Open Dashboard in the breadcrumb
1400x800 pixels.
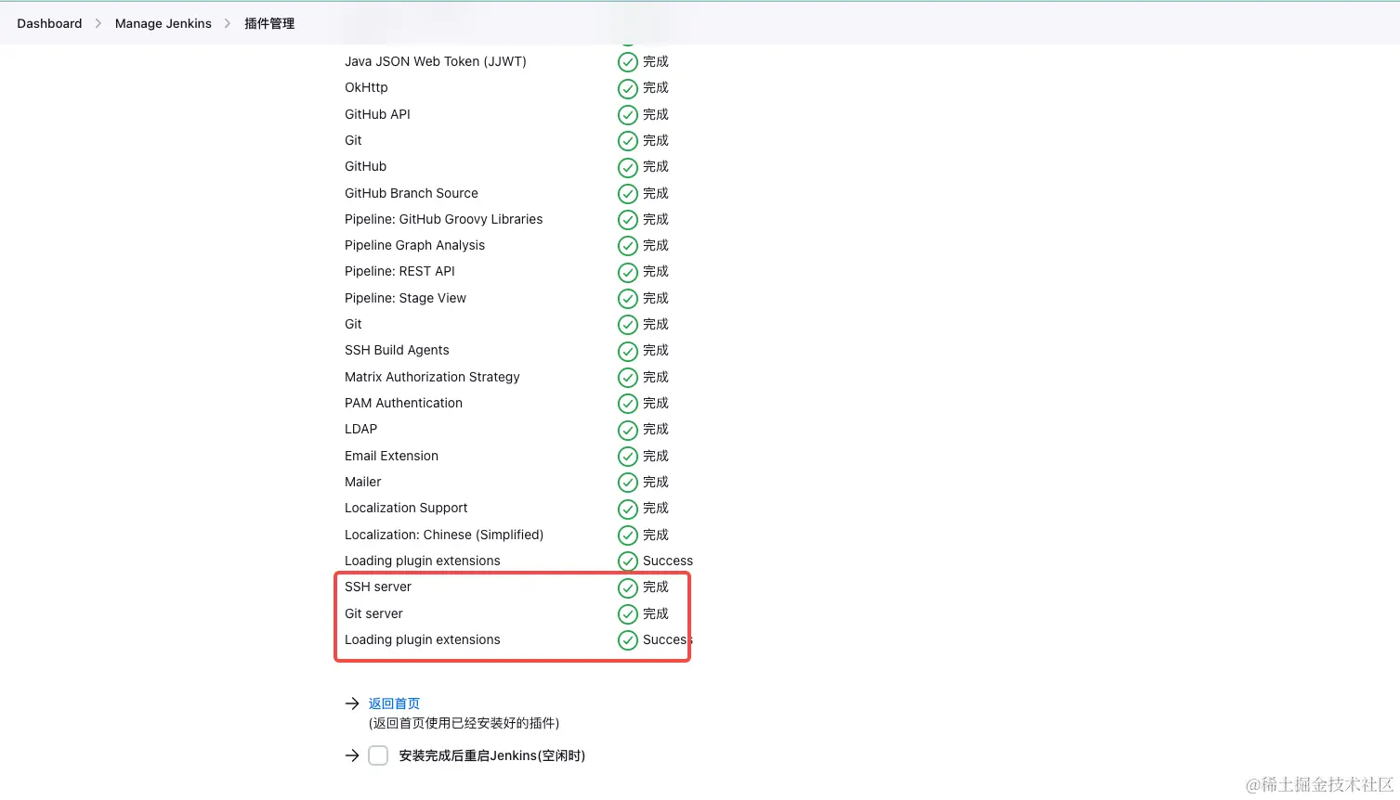pos(49,23)
